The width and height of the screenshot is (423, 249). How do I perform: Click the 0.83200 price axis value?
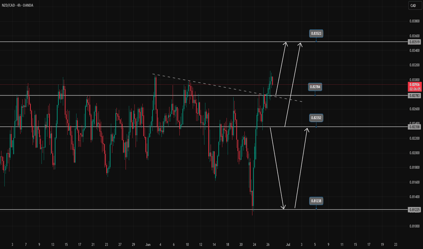(414, 65)
